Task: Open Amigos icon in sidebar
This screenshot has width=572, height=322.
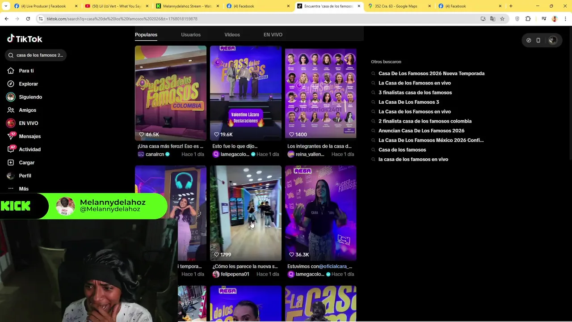Action: click(11, 110)
